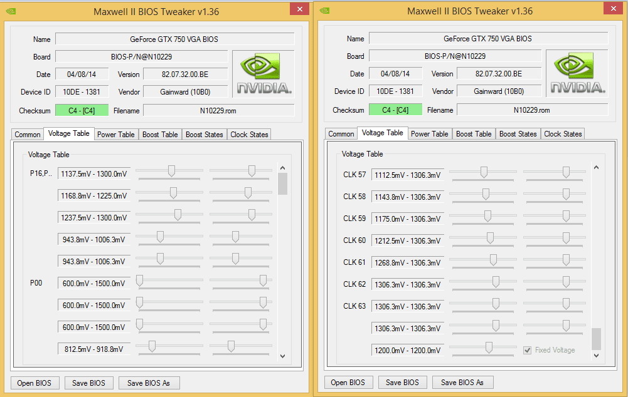
Task: Click the Board field in the left window
Action: [x=141, y=57]
